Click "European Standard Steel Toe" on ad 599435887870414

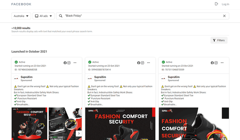coord(105,95)
